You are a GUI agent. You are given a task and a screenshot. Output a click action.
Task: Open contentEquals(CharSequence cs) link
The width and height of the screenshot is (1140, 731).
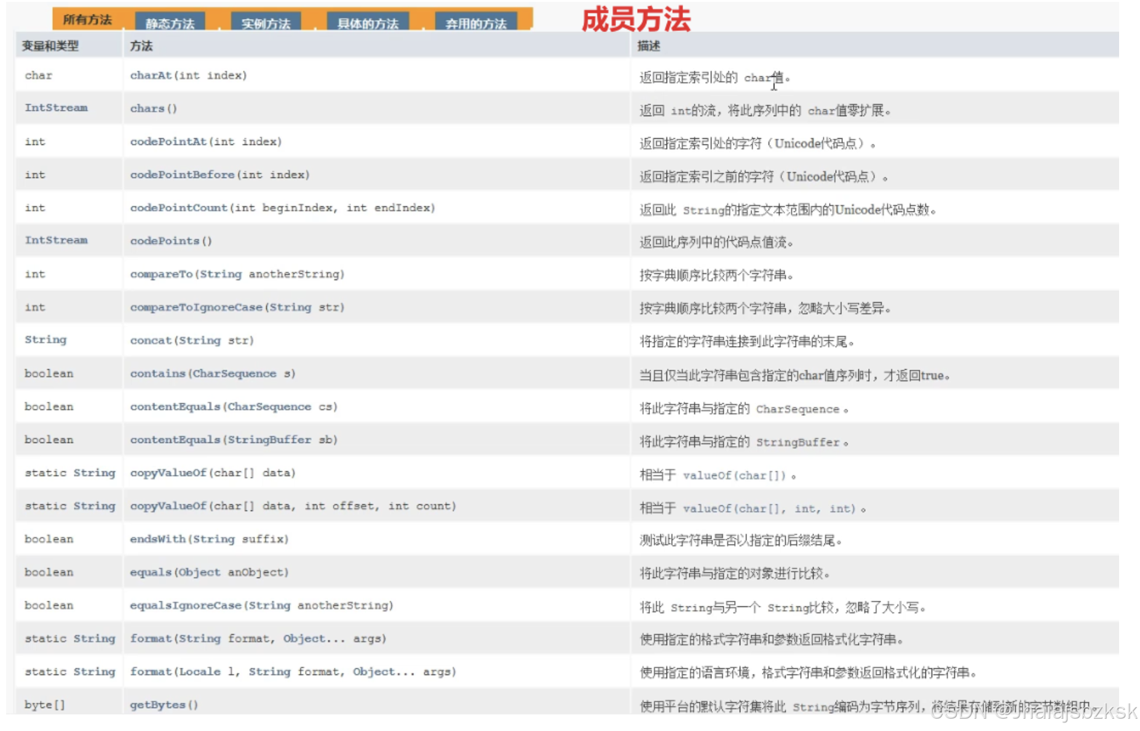coord(234,407)
